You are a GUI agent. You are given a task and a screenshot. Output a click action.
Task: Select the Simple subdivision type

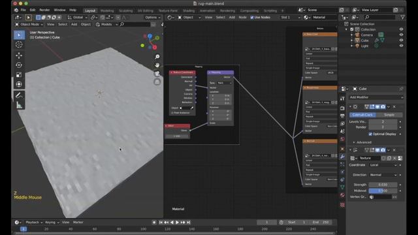pos(389,115)
